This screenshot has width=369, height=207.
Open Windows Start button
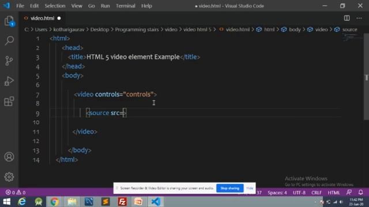click(x=7, y=202)
